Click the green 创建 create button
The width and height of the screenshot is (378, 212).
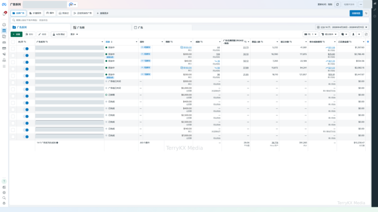tap(16, 34)
